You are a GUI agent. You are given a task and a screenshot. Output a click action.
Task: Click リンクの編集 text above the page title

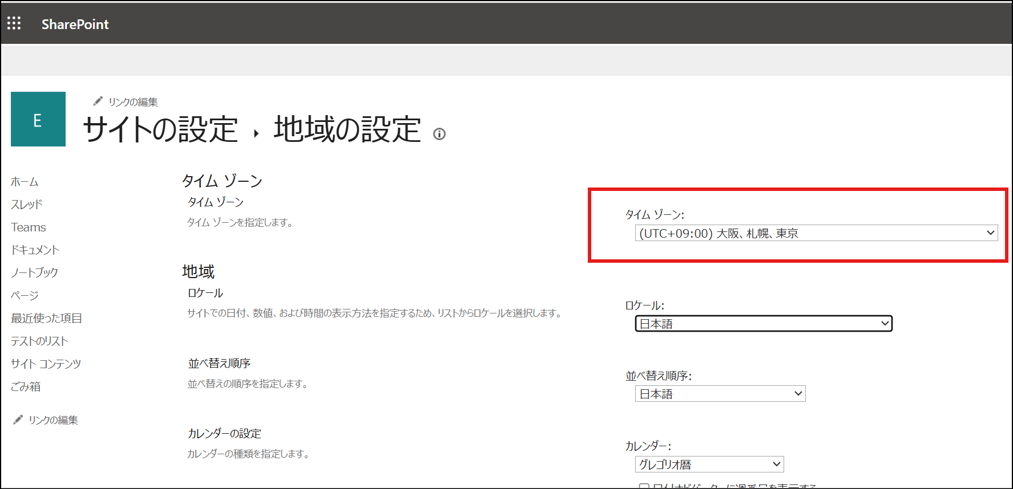[133, 101]
